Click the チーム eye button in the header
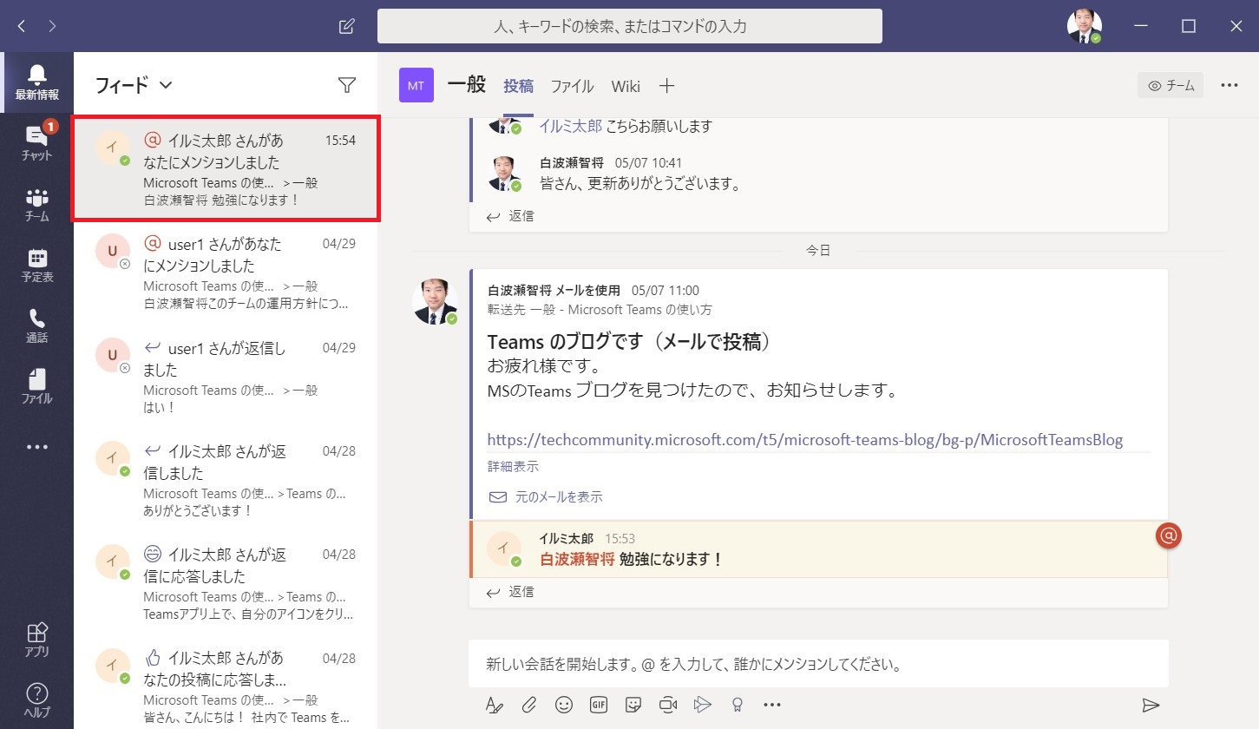 pyautogui.click(x=1170, y=85)
